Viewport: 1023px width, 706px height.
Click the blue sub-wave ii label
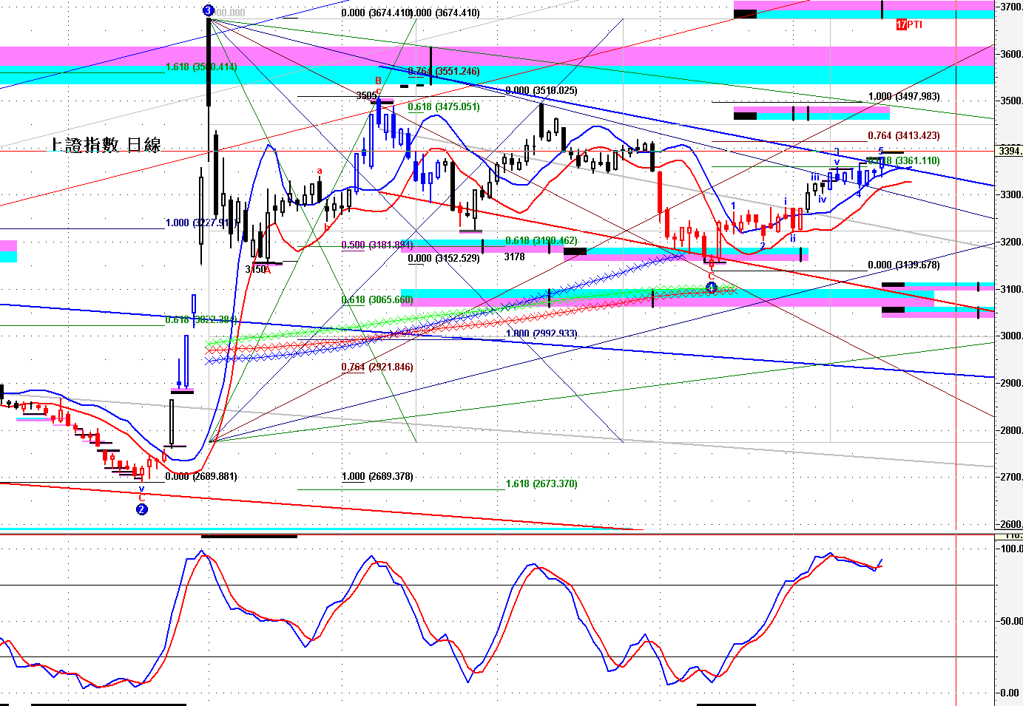tap(792, 238)
